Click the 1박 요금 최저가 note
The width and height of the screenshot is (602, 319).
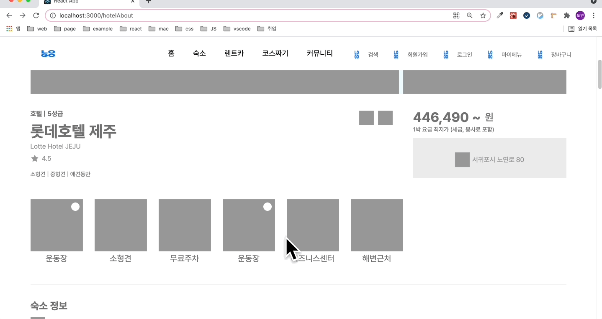tap(454, 129)
